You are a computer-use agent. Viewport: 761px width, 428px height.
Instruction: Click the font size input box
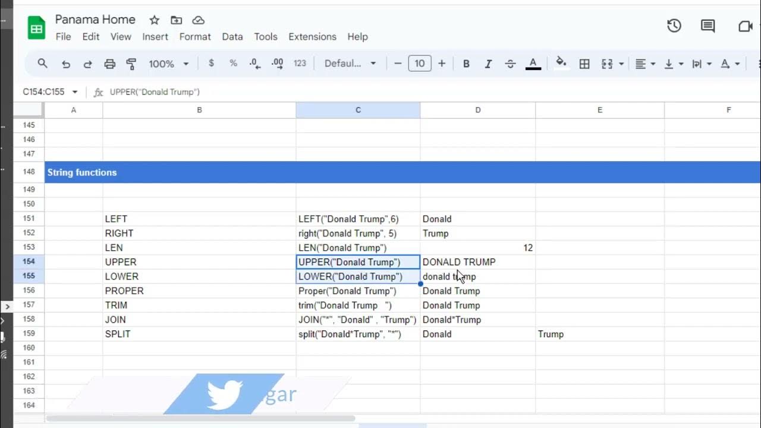(420, 64)
